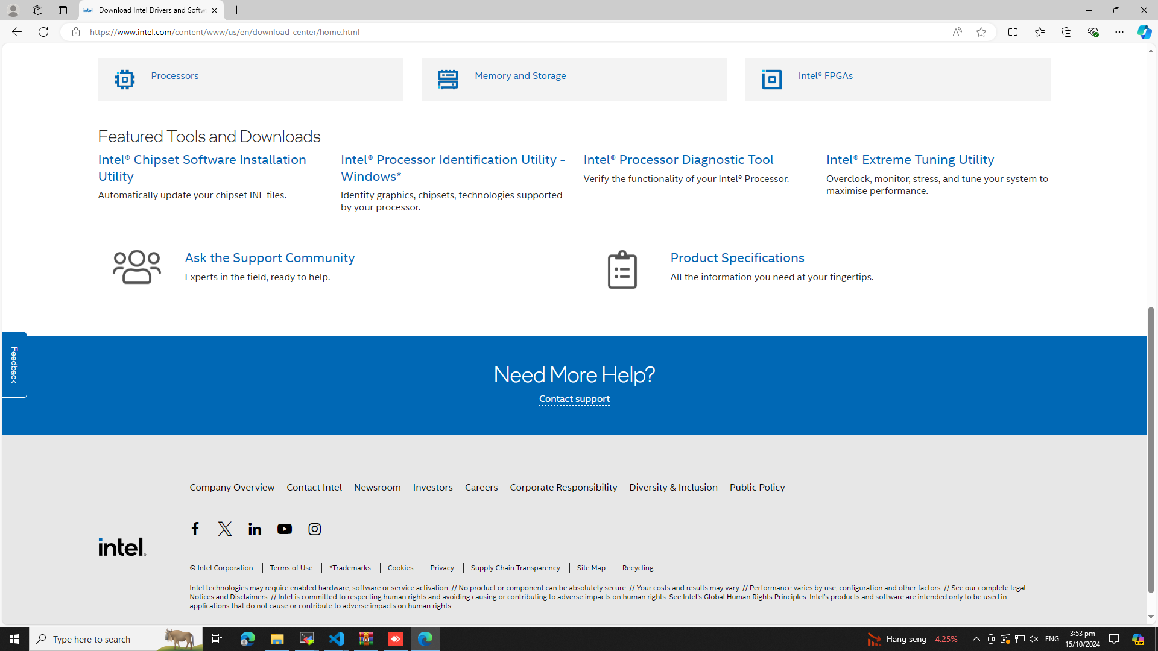1158x651 pixels.
Task: Add this page to favorites
Action: click(x=981, y=32)
